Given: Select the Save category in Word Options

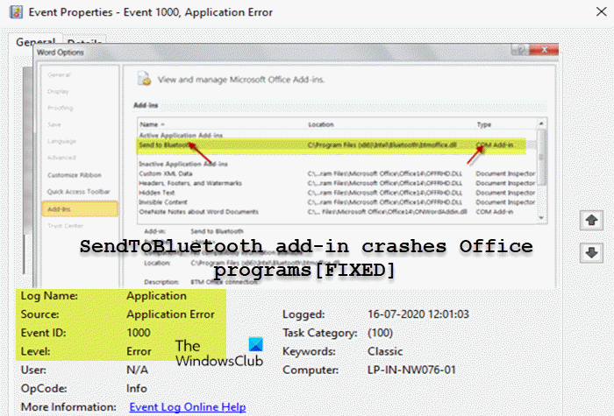Looking at the screenshot, I should pos(54,124).
